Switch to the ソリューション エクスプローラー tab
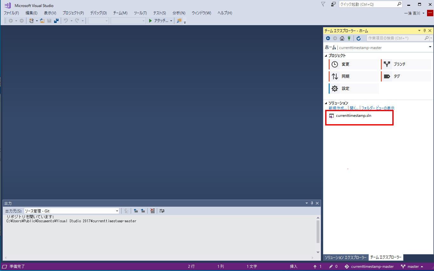This screenshot has height=271, width=434. point(346,257)
